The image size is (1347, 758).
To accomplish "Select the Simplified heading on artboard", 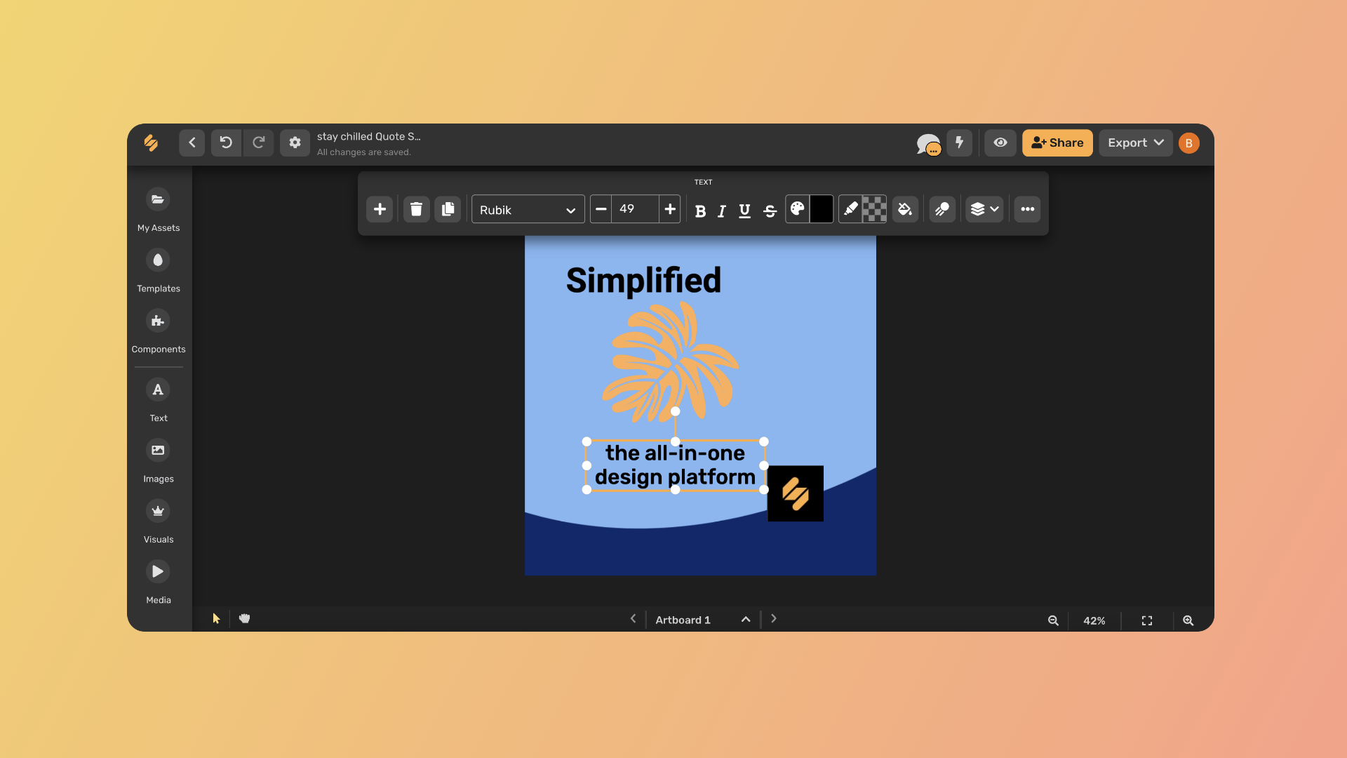I will [643, 281].
